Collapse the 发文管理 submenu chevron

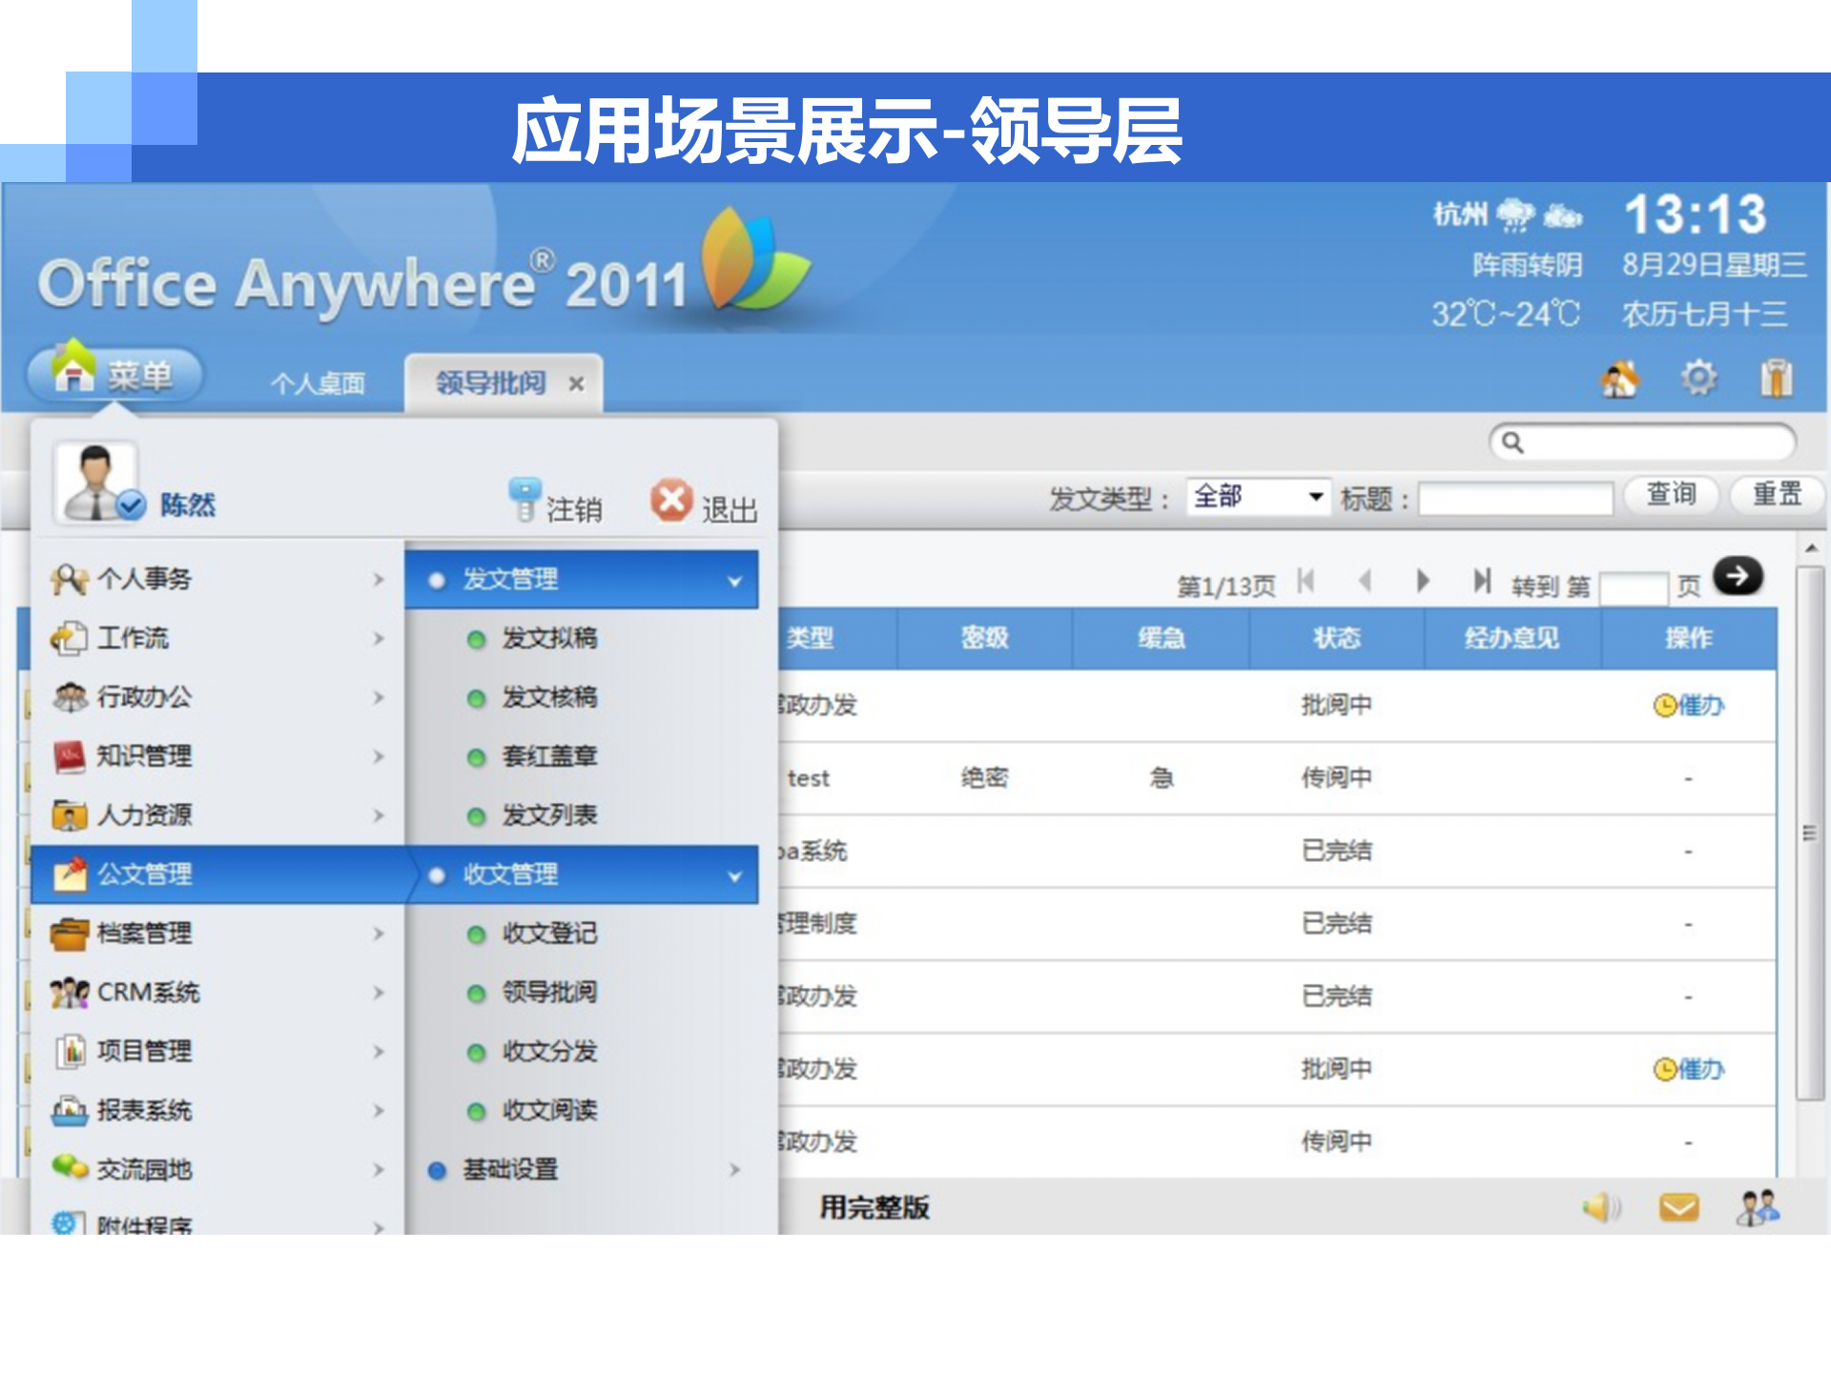click(734, 579)
